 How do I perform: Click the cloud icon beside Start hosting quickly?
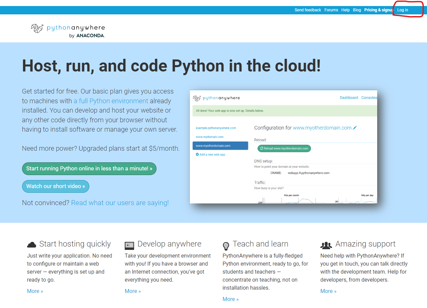(31, 245)
